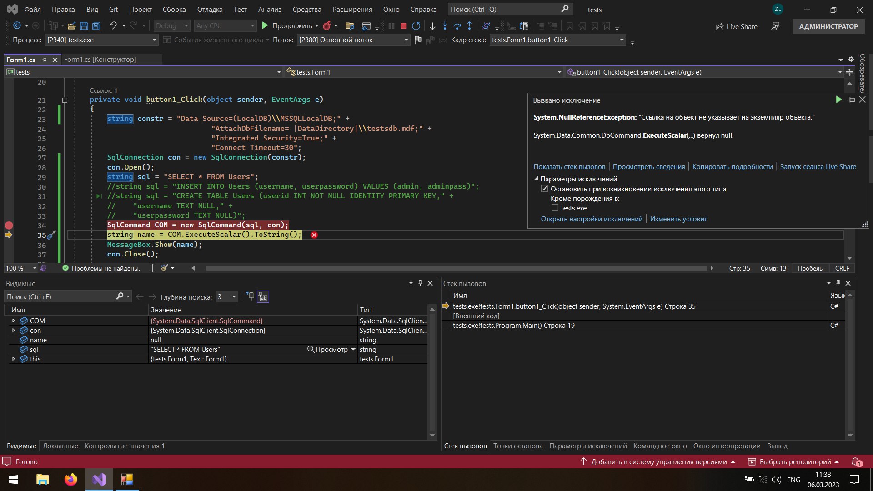The image size is (873, 491).
Task: Check the tests.exe exception checkbox
Action: 555,208
